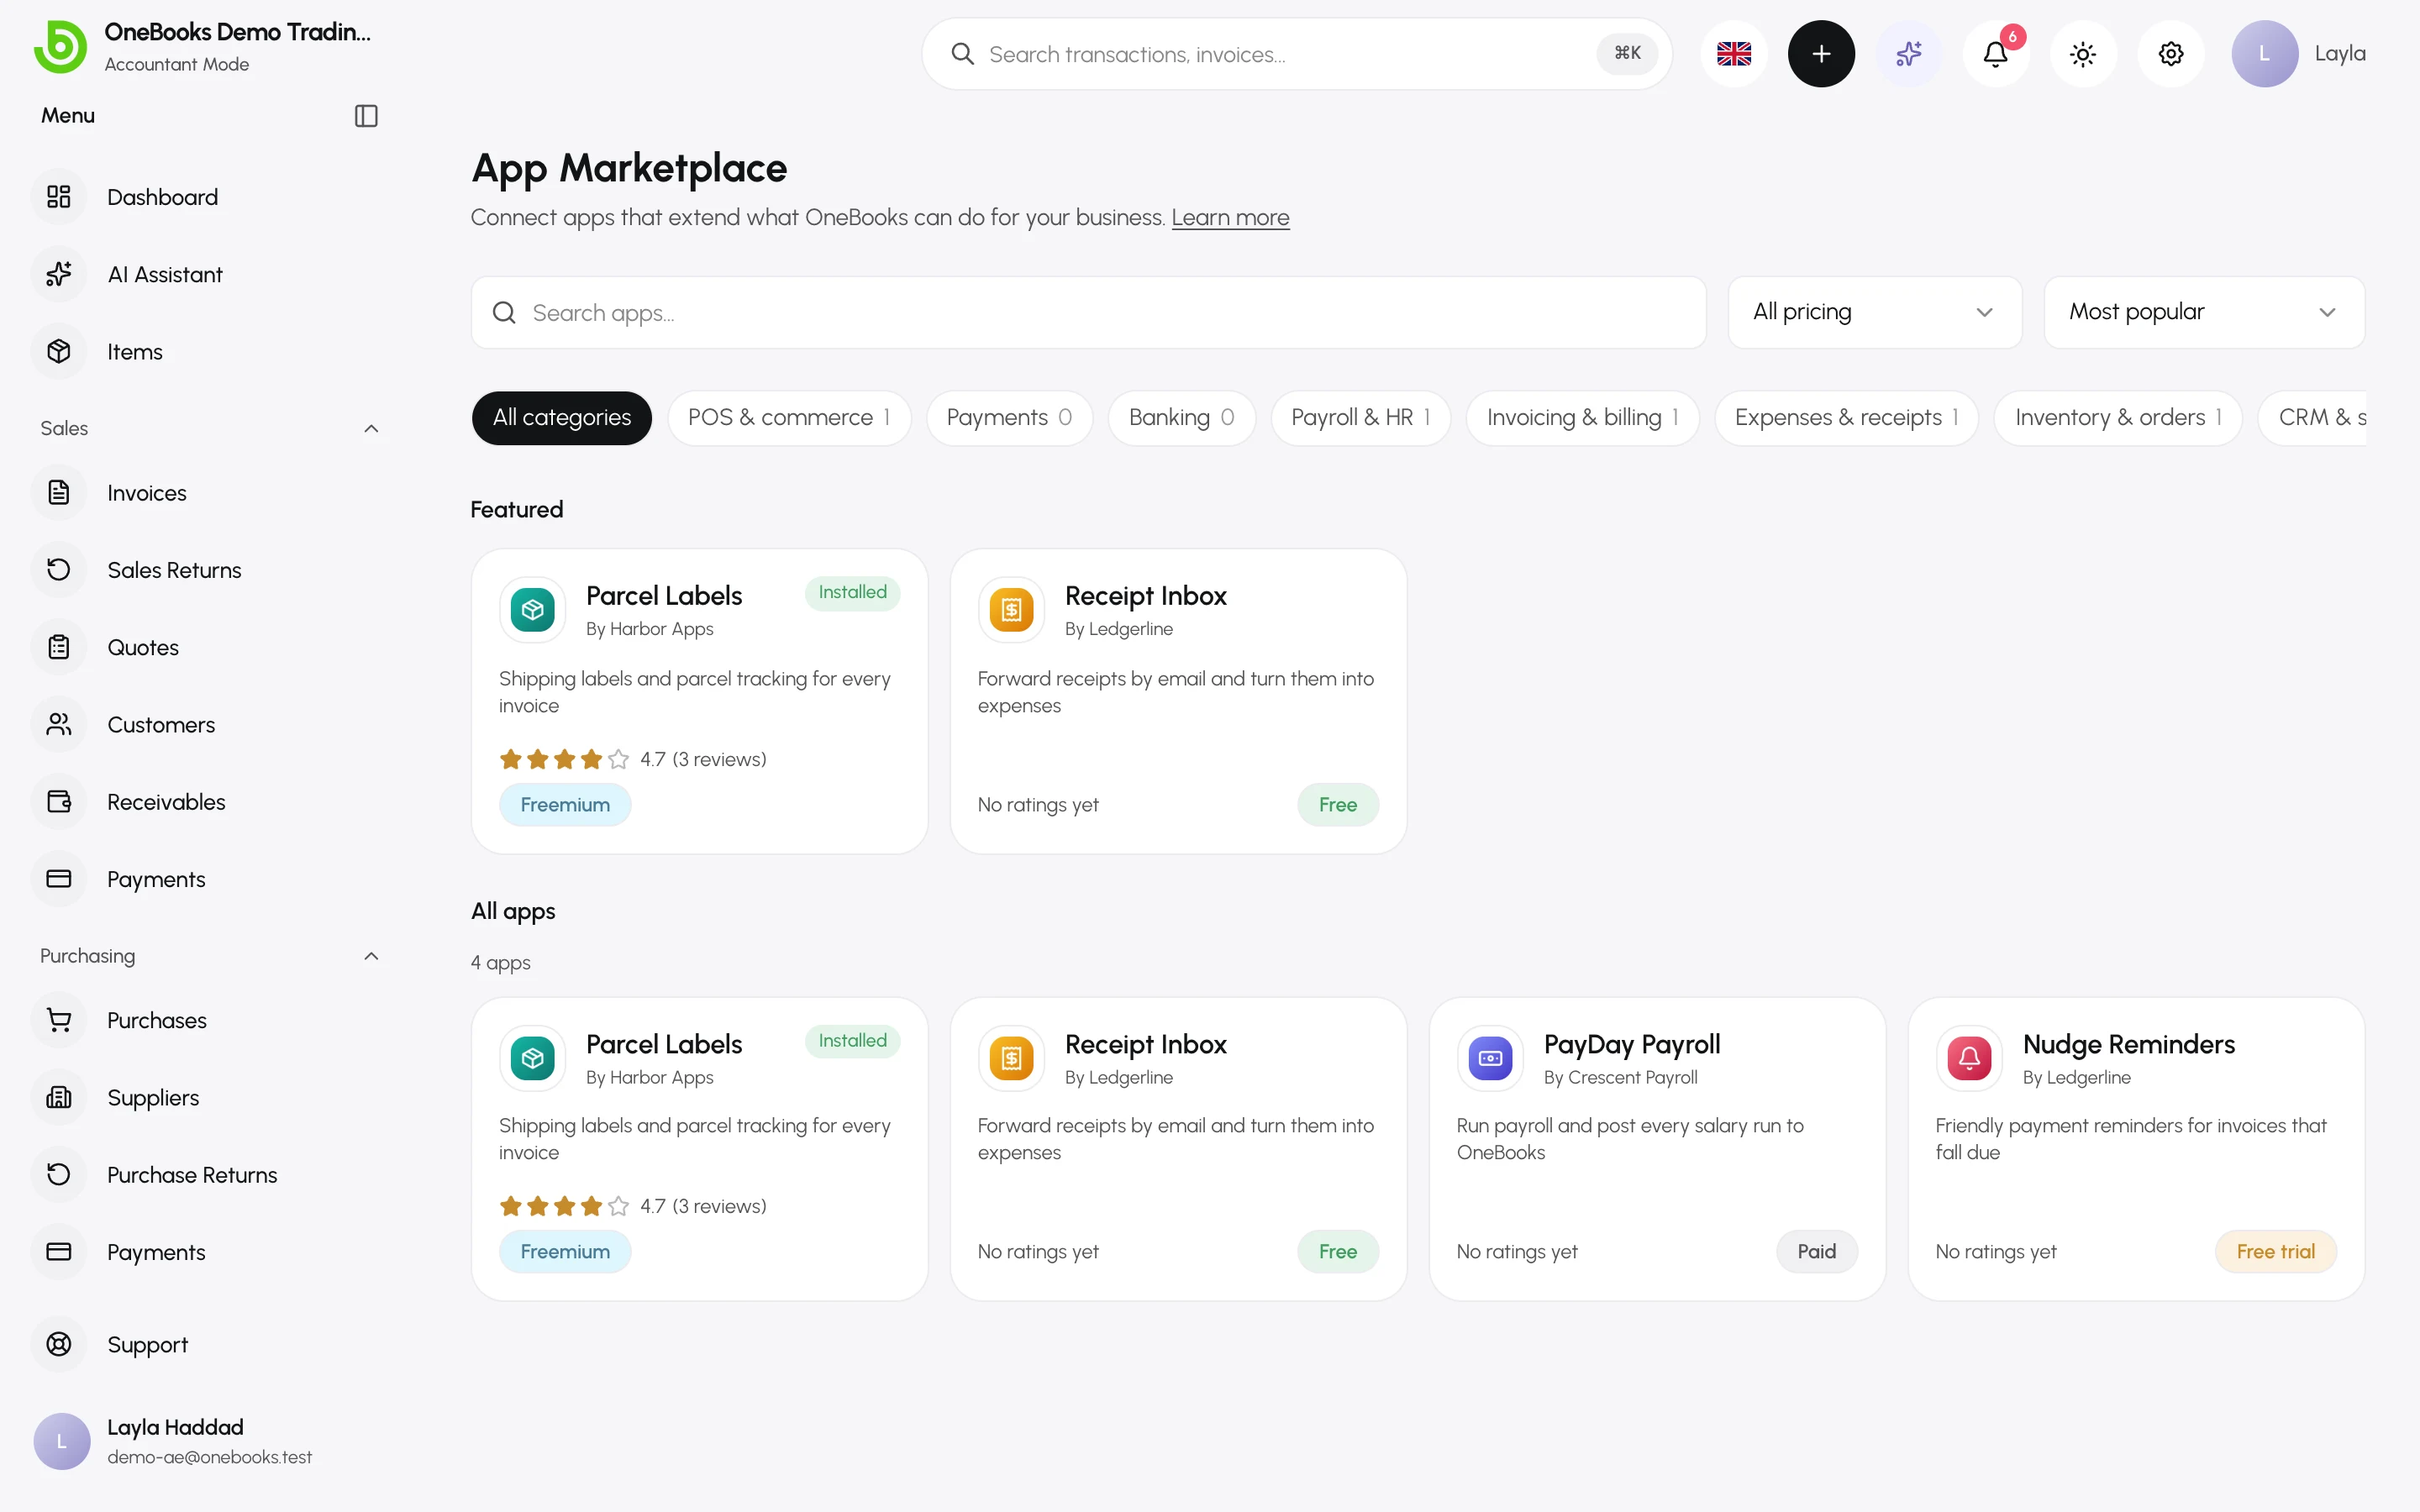Filter by Invoicing & billing category
The image size is (2420, 1512).
pyautogui.click(x=1582, y=418)
